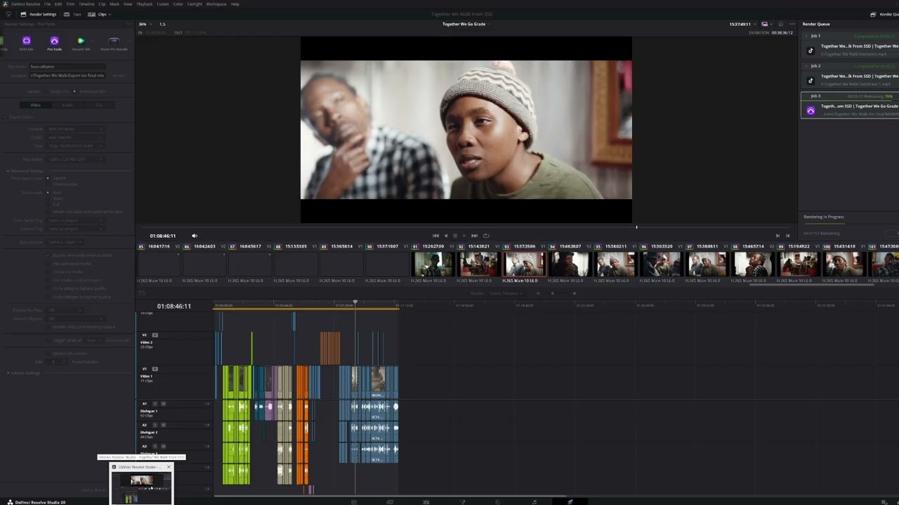This screenshot has width=899, height=505.
Task: Play viewer in reverse
Action: (445, 236)
